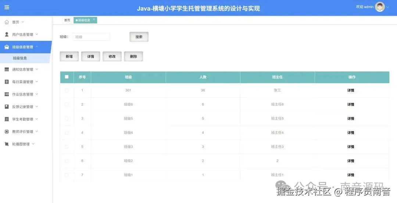This screenshot has height=203, width=397.
Task: Open the admin user dropdown arrow
Action: pyautogui.click(x=388, y=7)
